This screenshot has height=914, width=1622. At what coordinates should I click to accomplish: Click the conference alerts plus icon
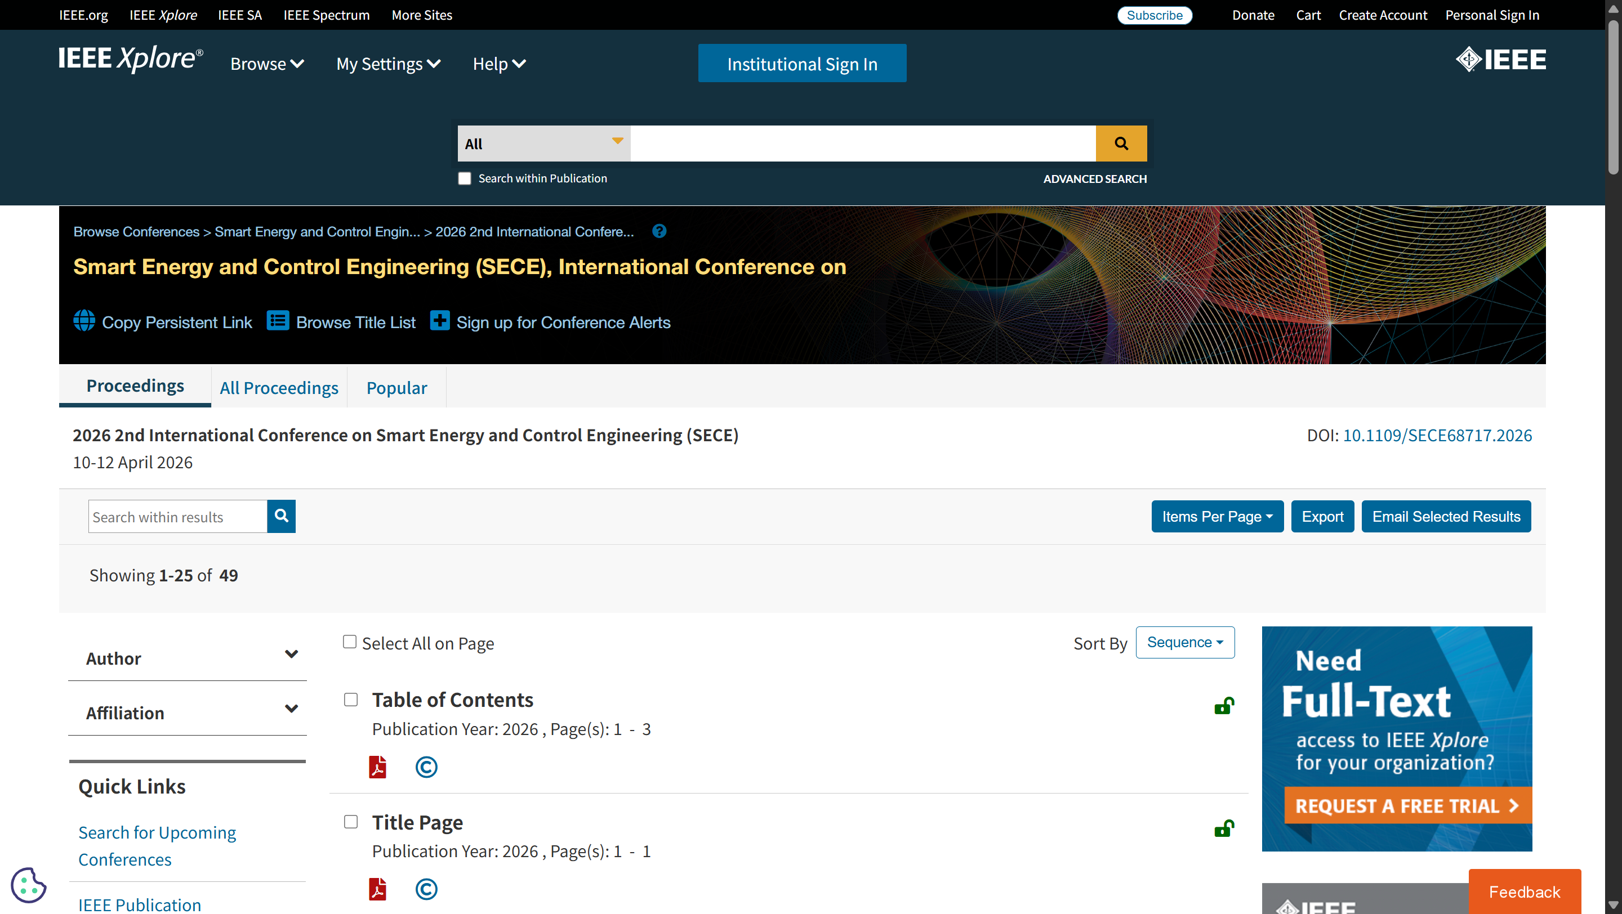coord(439,321)
